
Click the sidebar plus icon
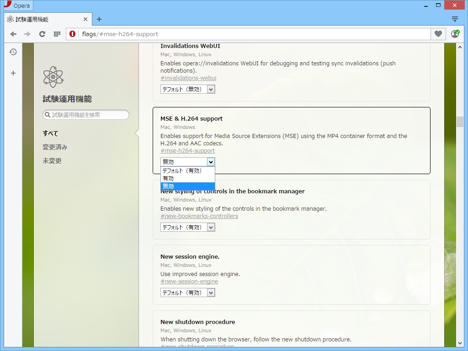coord(13,73)
